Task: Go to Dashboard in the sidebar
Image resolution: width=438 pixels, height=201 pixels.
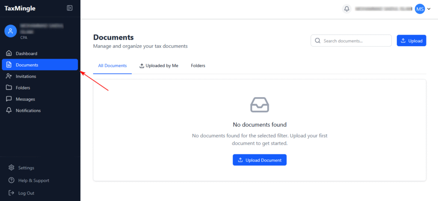Action: (26, 53)
